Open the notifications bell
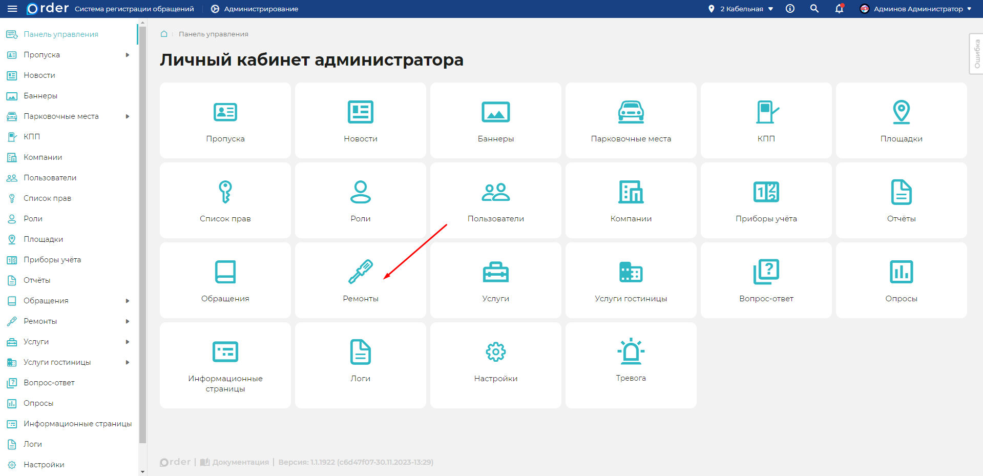Screen dimensions: 983x476 coord(839,9)
